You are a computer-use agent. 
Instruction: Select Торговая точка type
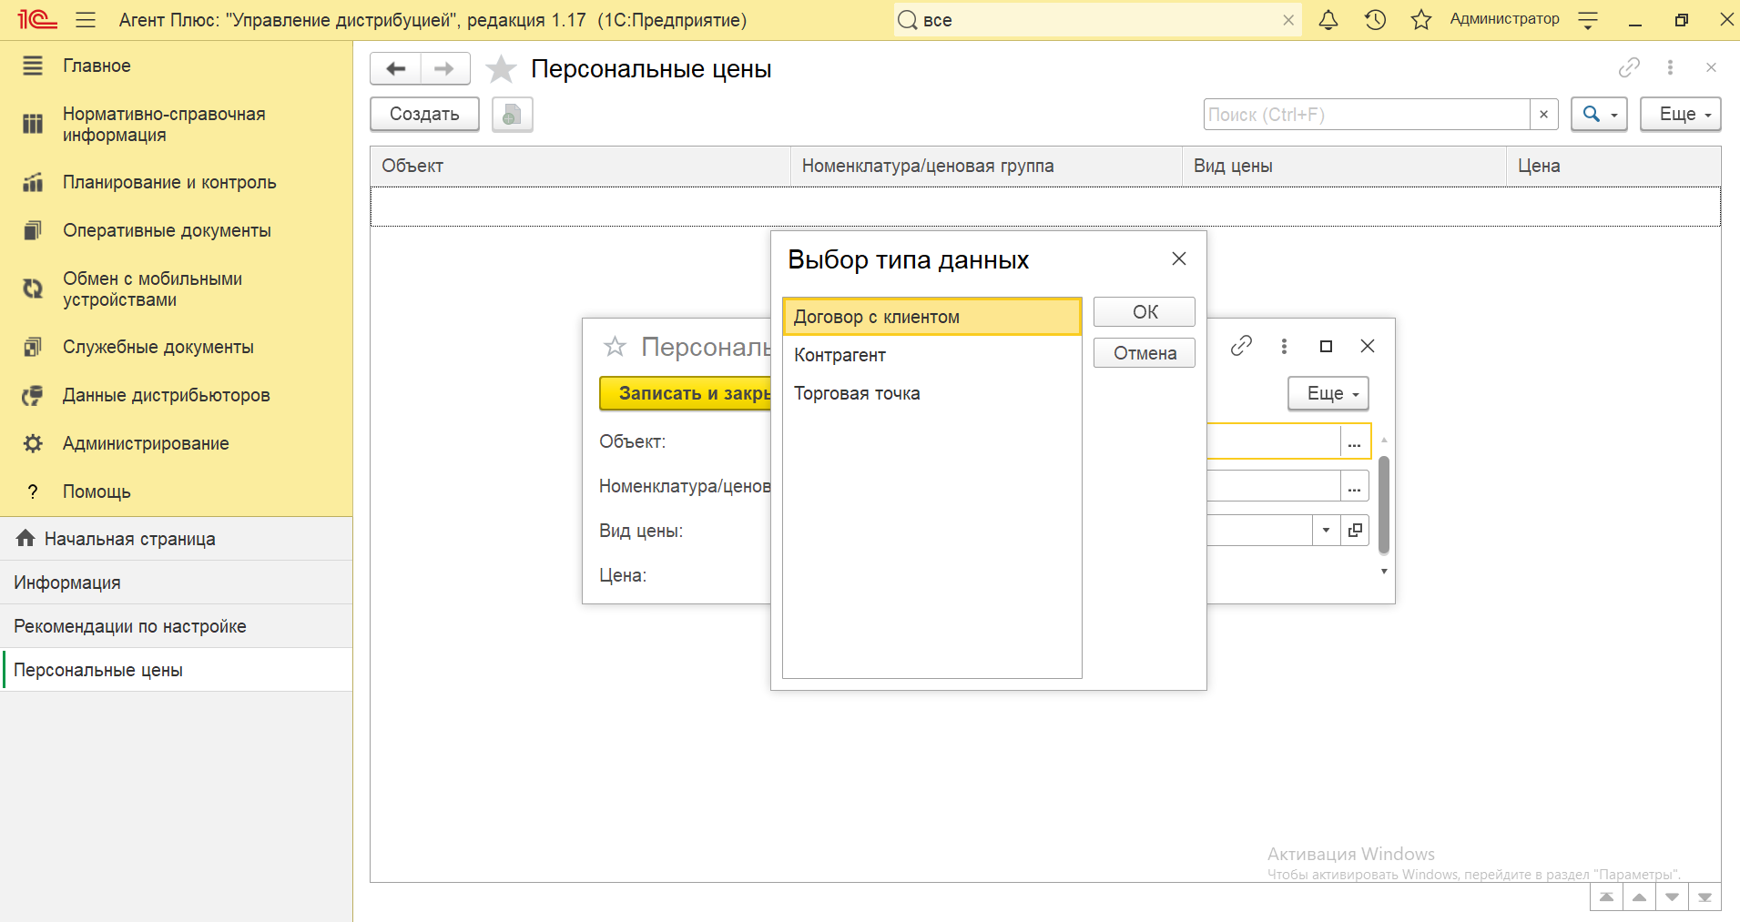(931, 393)
